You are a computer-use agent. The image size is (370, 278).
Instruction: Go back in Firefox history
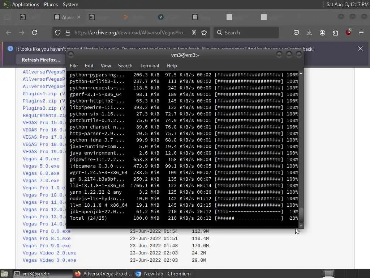(x=9, y=33)
